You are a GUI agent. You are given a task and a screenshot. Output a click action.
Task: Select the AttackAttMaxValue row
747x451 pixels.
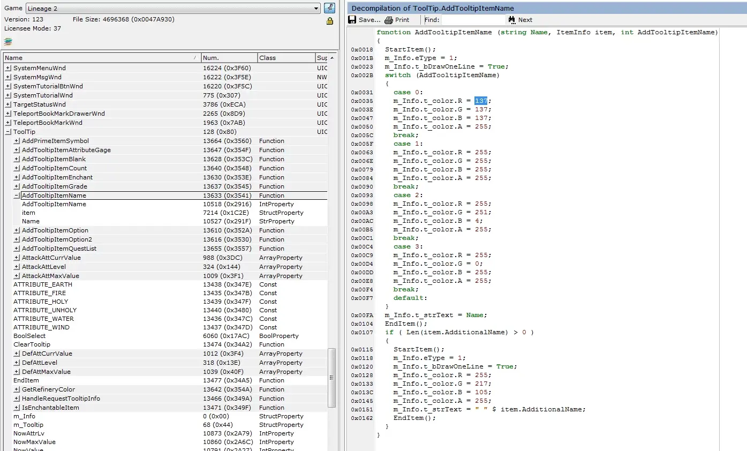165,276
